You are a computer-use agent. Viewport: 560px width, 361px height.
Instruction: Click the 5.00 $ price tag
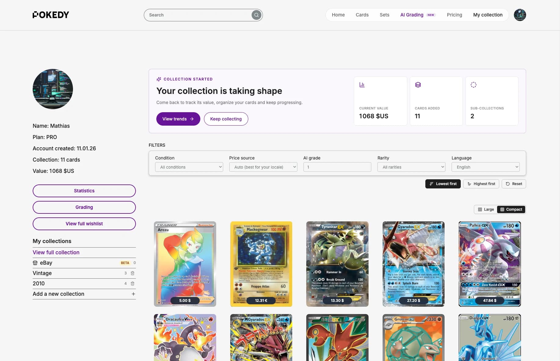click(185, 301)
